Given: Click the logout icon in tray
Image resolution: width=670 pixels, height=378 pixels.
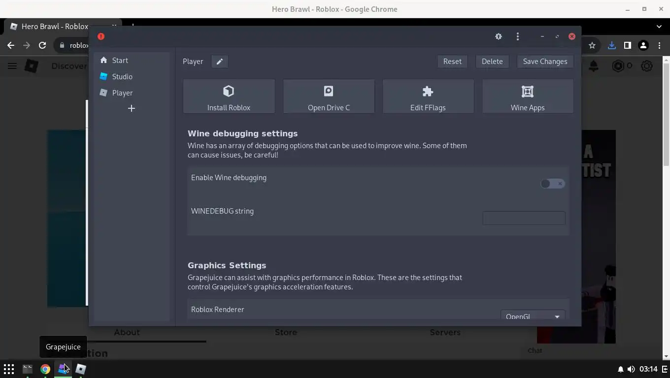Looking at the screenshot, I should pos(665,369).
